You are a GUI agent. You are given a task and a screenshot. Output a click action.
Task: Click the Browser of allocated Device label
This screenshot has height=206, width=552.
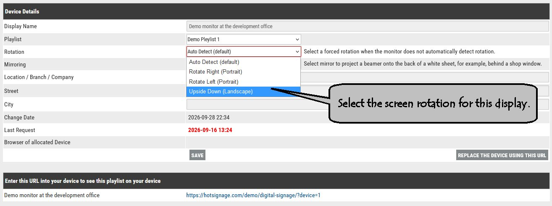[37, 143]
